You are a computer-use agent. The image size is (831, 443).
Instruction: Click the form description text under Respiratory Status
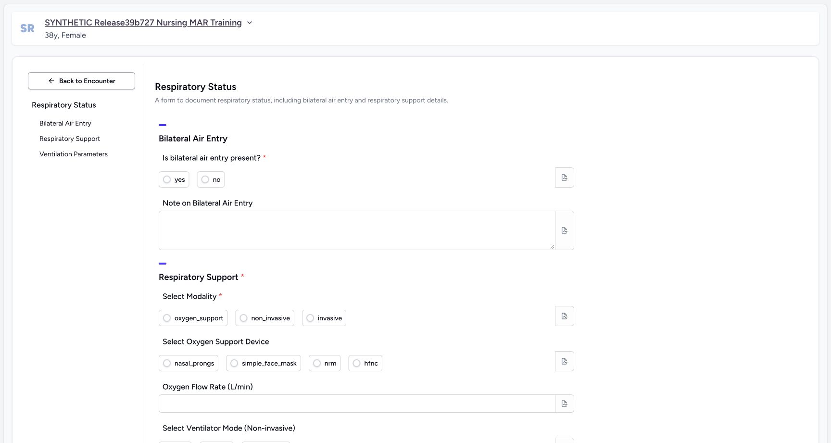(x=302, y=100)
